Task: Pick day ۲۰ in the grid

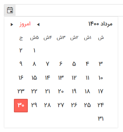Action: 61,91
